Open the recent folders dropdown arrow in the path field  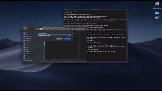(x=70, y=35)
